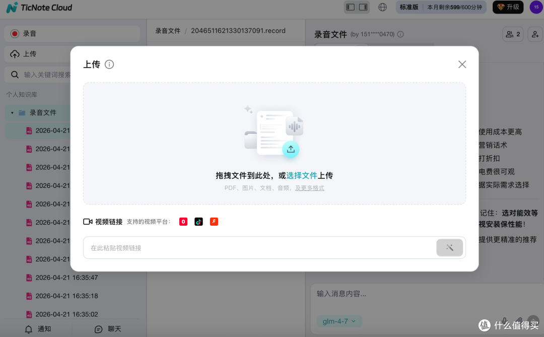Click the 2046511621330137091.record breadcrumb
This screenshot has height=337, width=544.
pyautogui.click(x=238, y=31)
